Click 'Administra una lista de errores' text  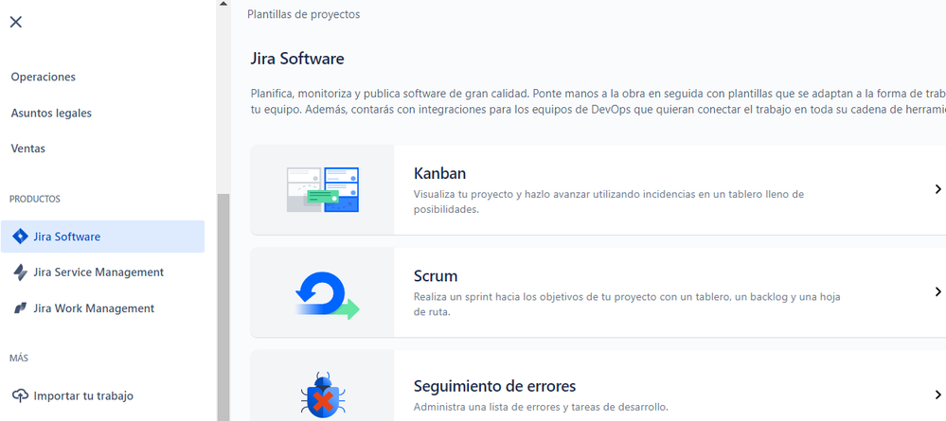click(541, 407)
